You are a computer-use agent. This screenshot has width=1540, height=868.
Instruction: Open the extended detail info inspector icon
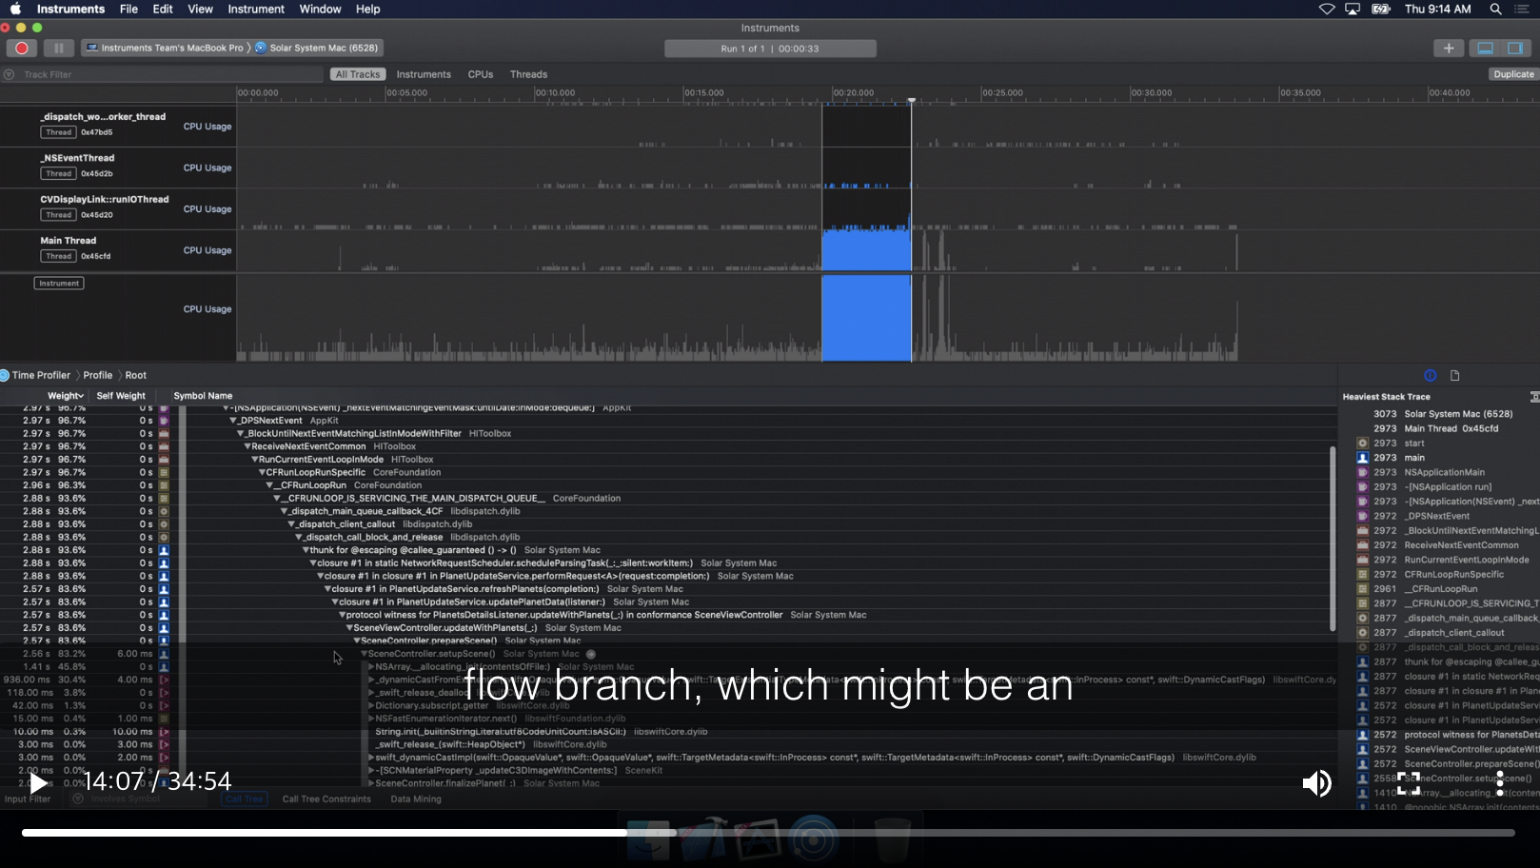[1430, 375]
